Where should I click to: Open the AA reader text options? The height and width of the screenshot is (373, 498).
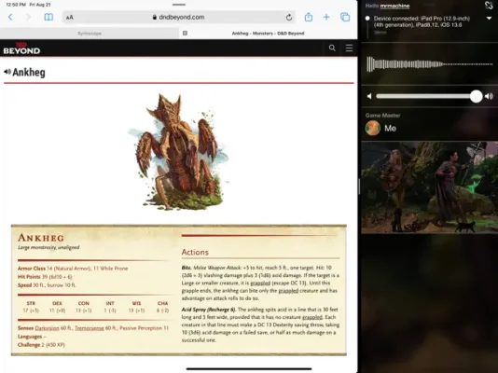point(70,18)
